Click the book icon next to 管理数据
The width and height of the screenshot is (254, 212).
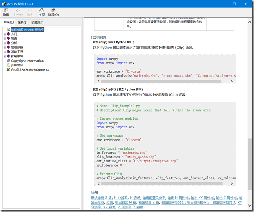9,47
